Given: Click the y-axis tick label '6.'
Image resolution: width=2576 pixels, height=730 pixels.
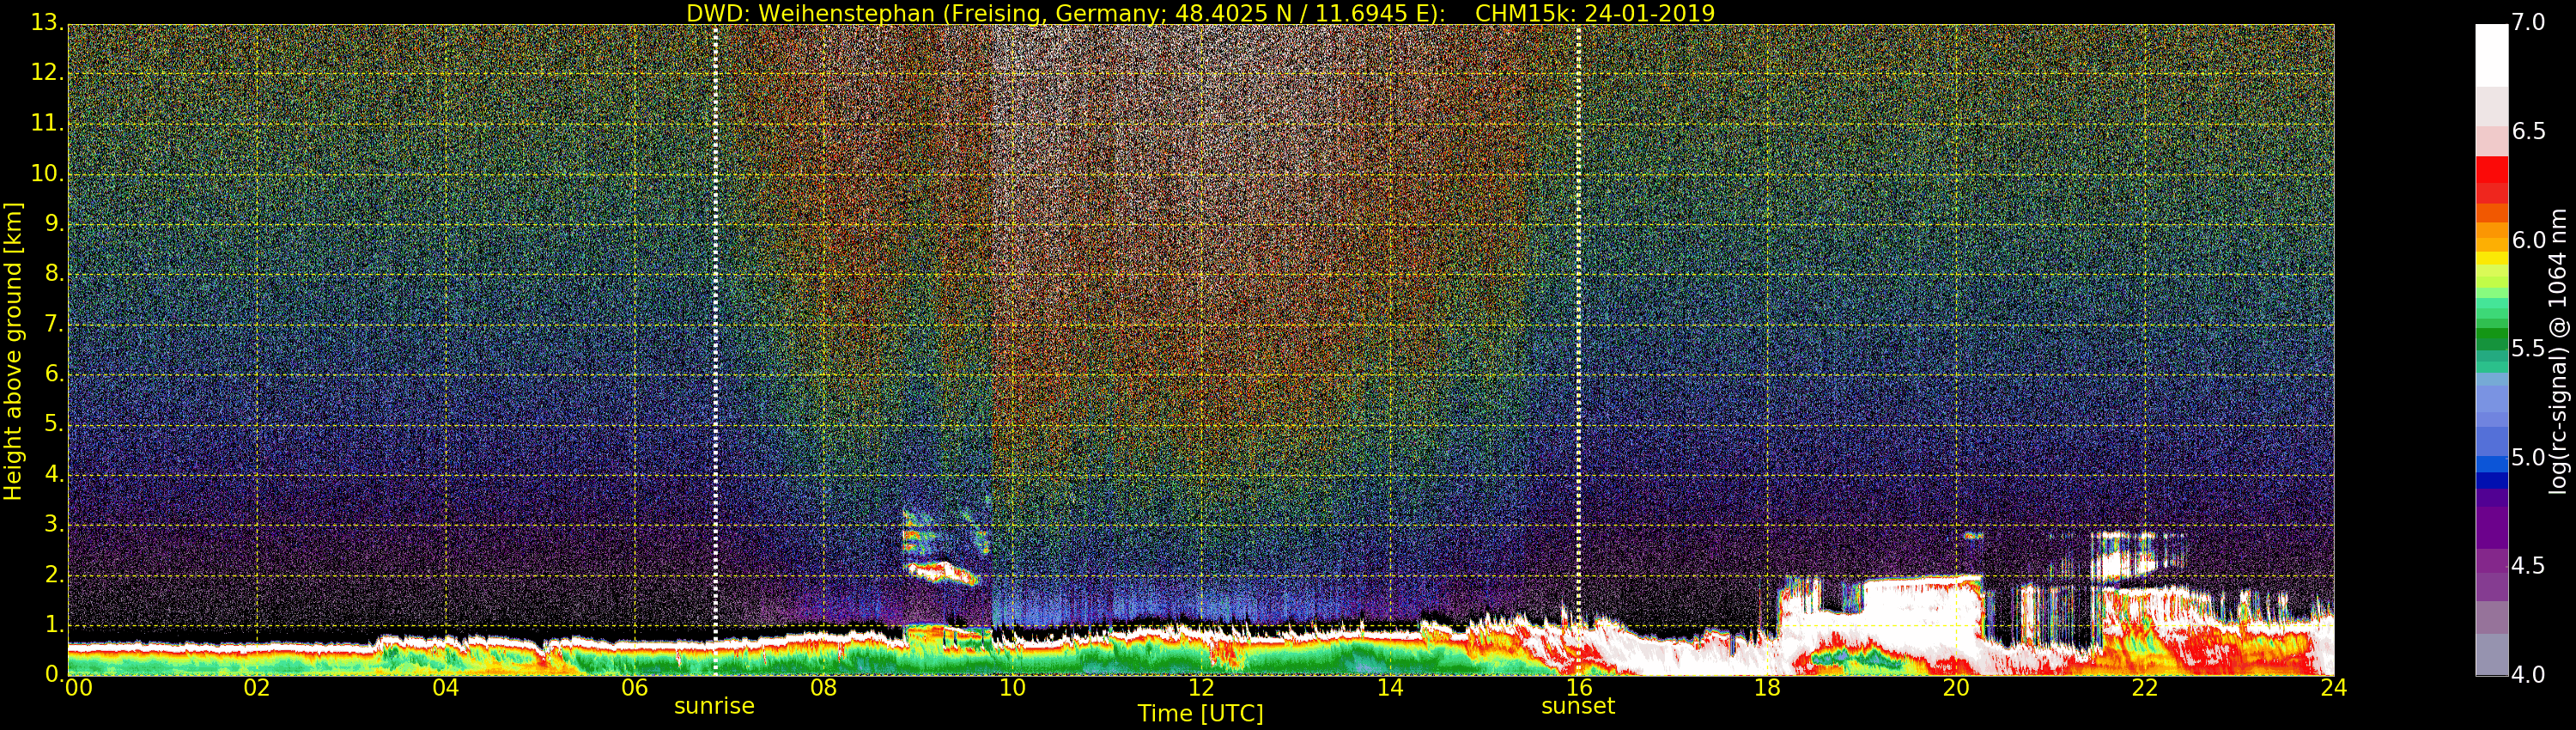Looking at the screenshot, I should [x=54, y=373].
